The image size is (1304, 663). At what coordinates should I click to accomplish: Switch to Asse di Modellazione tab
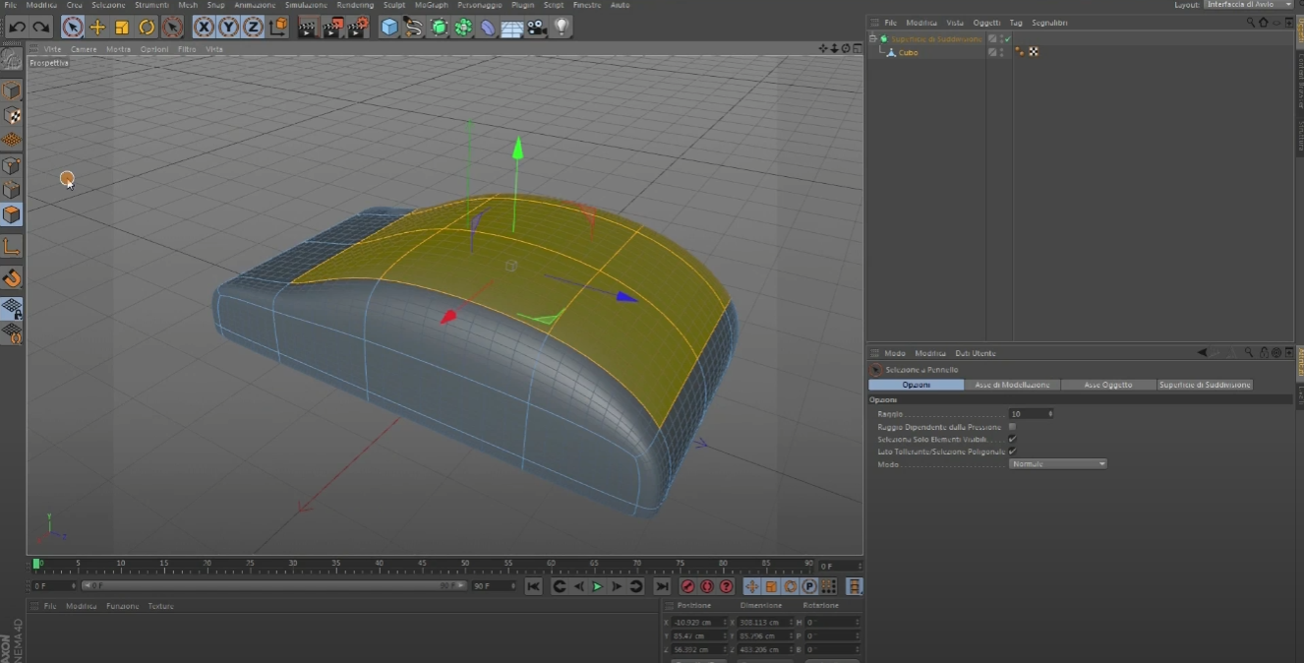pos(1012,385)
